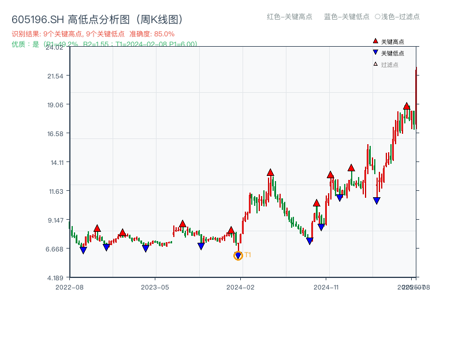Viewport: 462px width, 346px height.
Task: Select the last blue low marker before the 2025 rally
Action: pyautogui.click(x=377, y=201)
